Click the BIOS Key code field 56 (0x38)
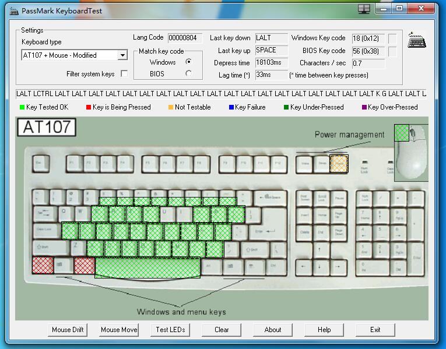 pos(368,51)
